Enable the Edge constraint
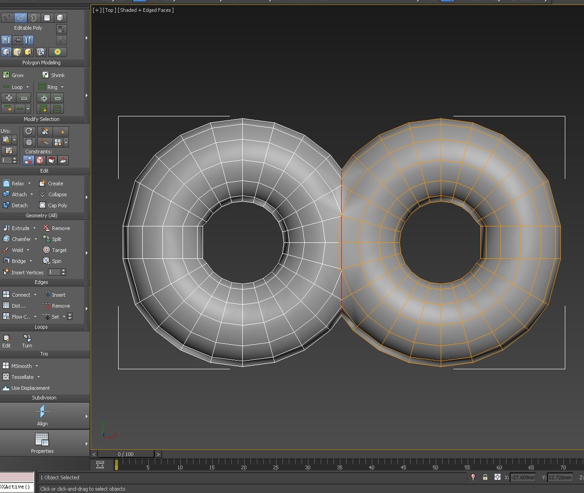 (x=40, y=160)
